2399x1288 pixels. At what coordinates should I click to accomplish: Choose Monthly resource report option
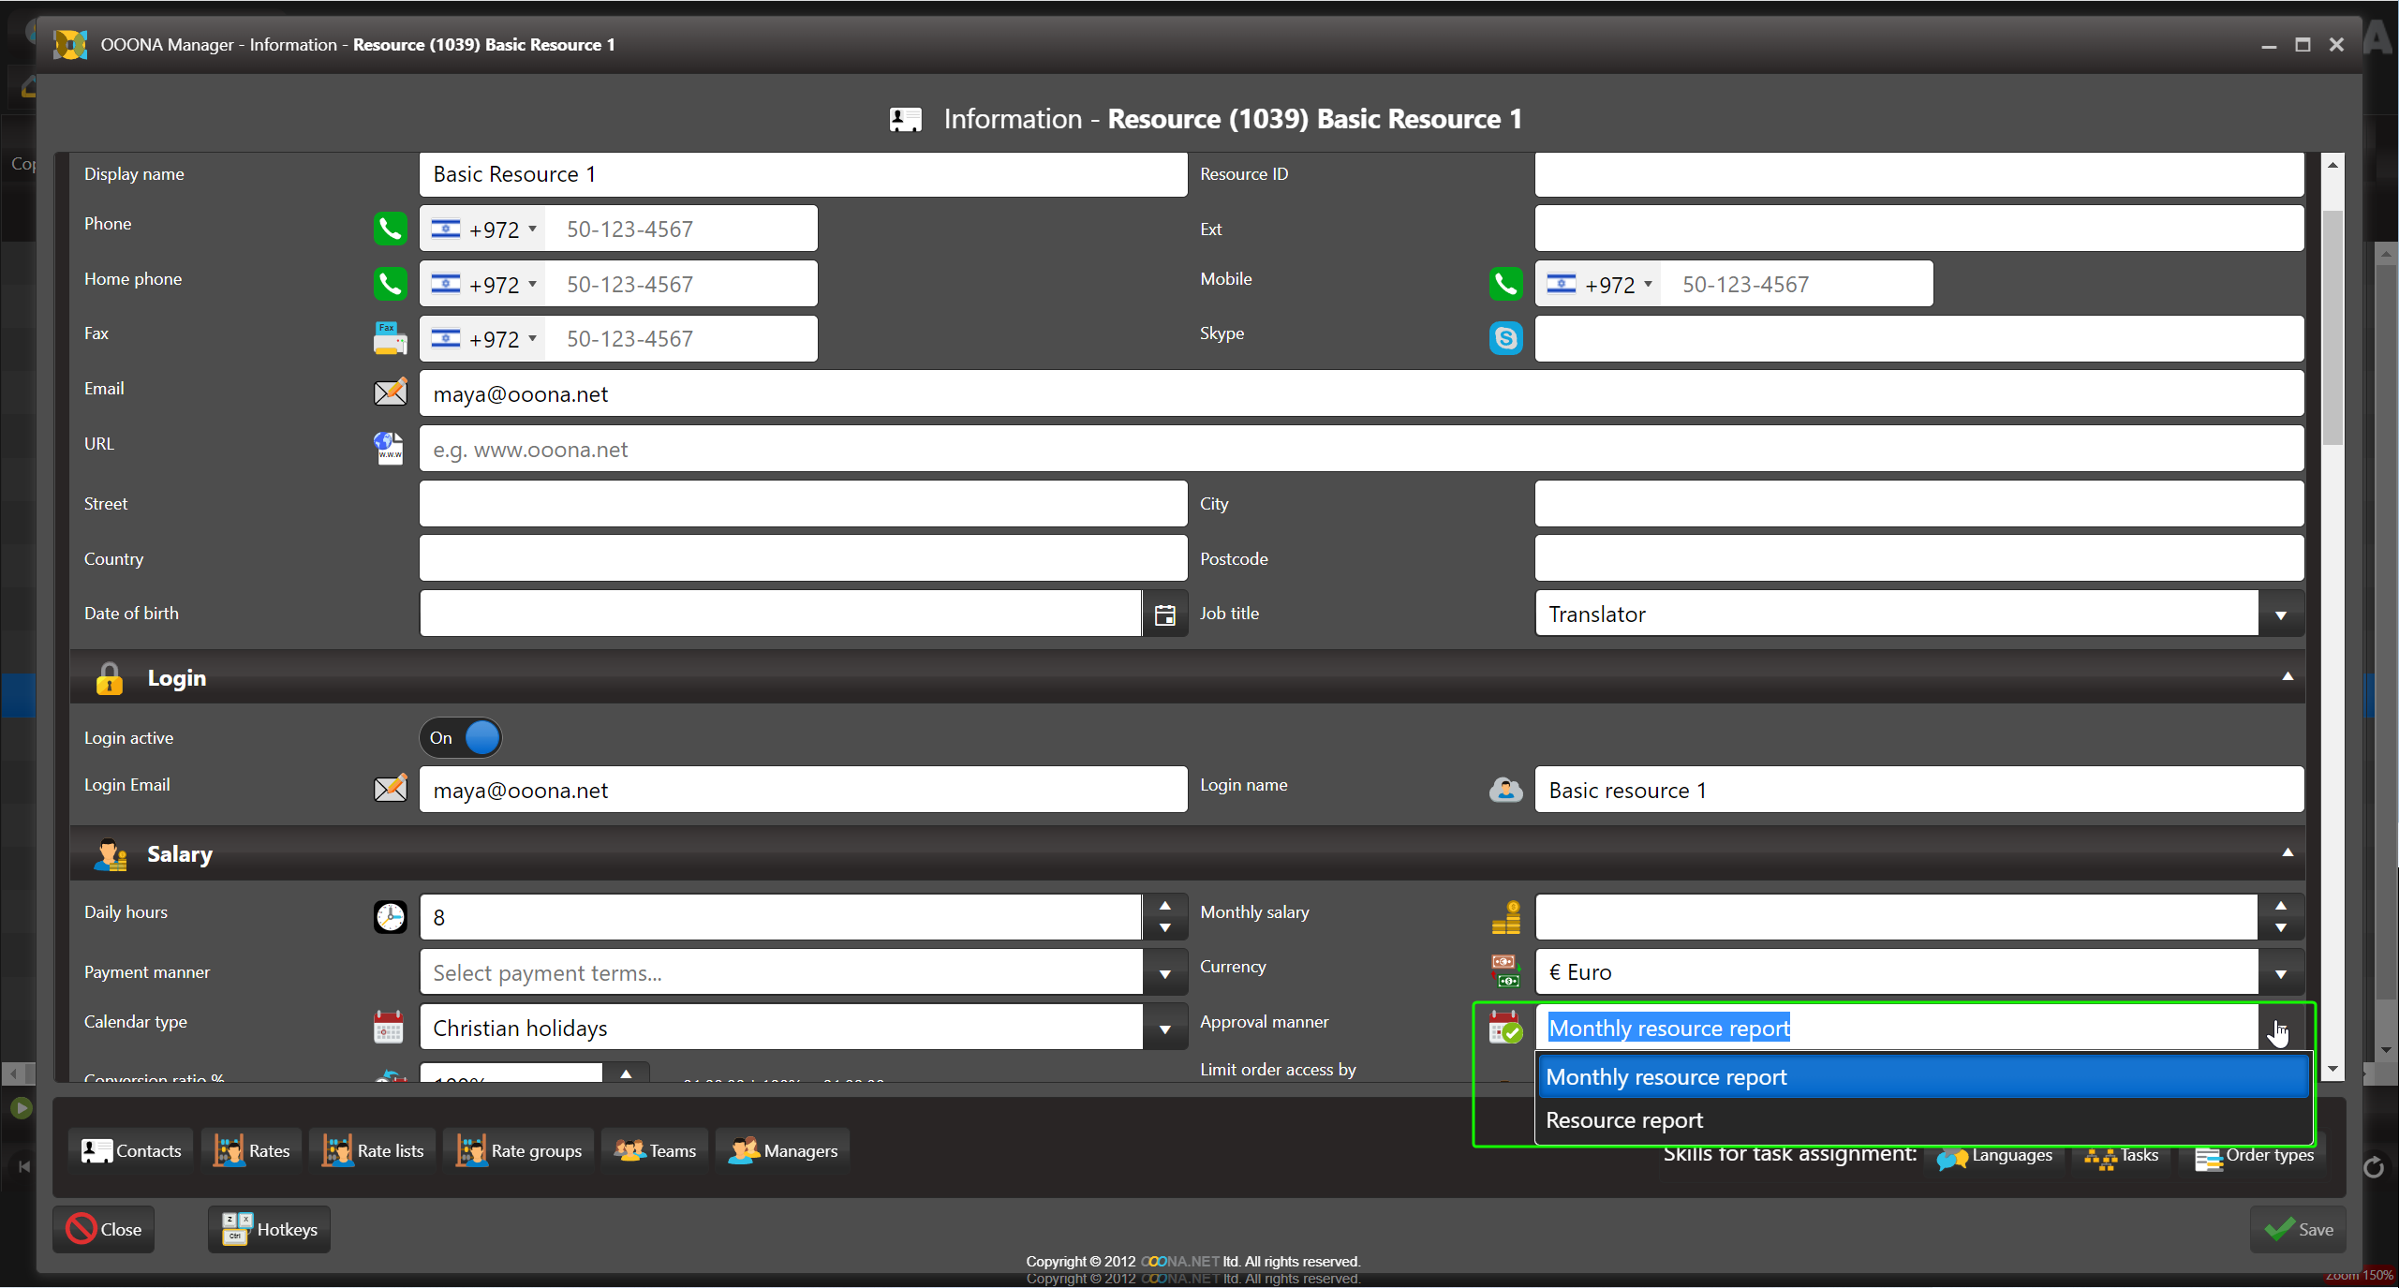click(1666, 1077)
